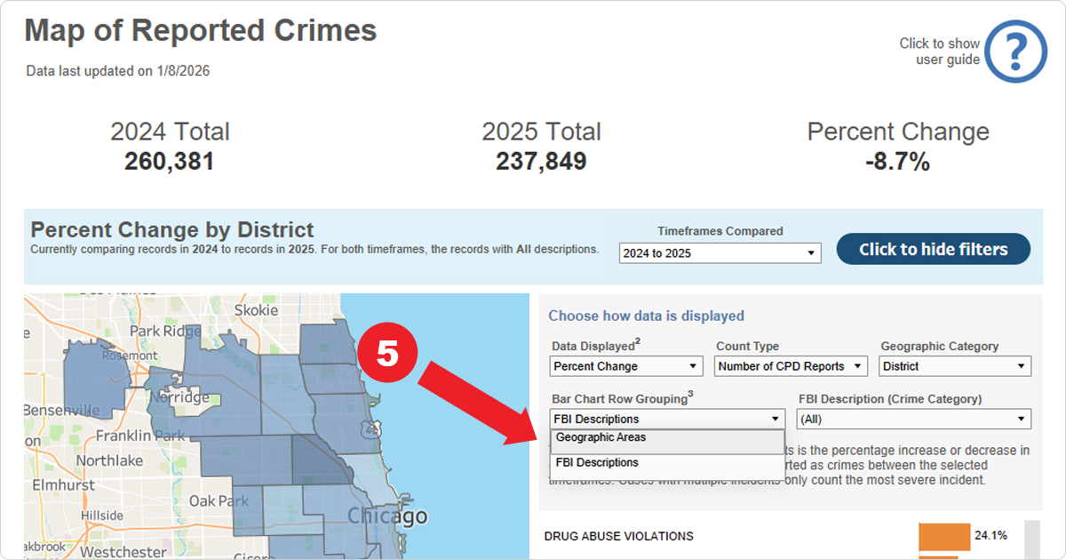The height and width of the screenshot is (560, 1066).
Task: Click the orange Drug Abuse Violations bar
Action: pyautogui.click(x=943, y=536)
